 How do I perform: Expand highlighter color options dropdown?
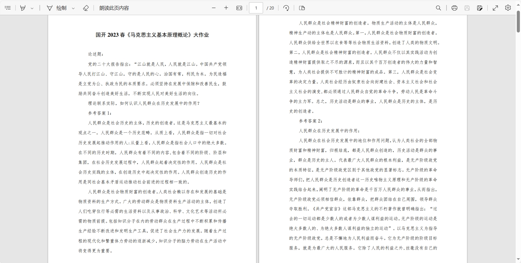click(x=32, y=8)
